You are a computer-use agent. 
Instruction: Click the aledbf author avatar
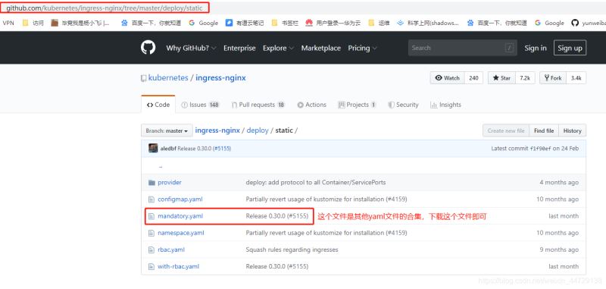[x=153, y=148]
